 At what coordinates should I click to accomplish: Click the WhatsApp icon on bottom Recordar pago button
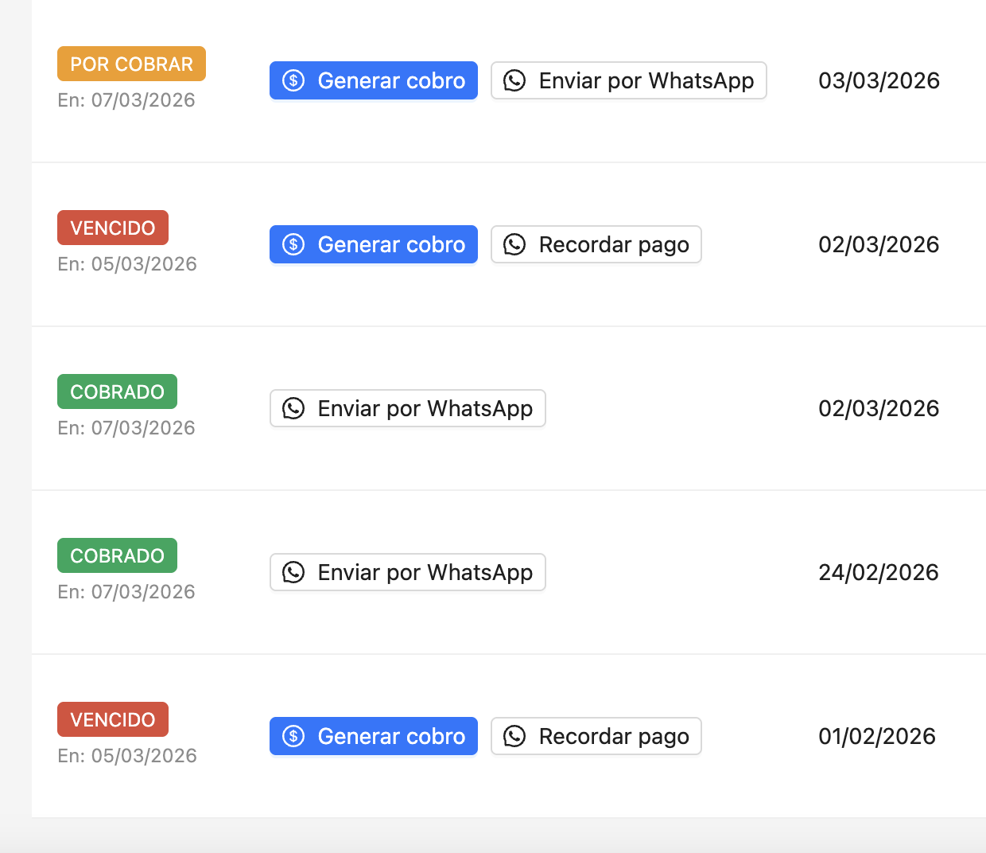point(515,736)
